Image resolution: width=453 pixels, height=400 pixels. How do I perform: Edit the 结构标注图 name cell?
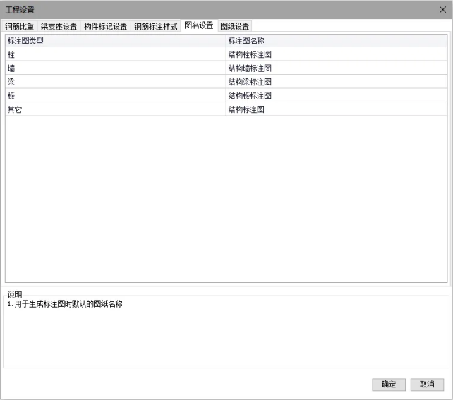click(x=336, y=109)
